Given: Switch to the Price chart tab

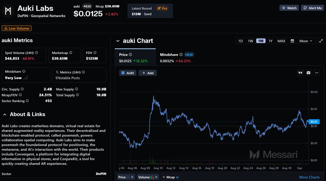Looking at the screenshot, I should pyautogui.click(x=135, y=57).
